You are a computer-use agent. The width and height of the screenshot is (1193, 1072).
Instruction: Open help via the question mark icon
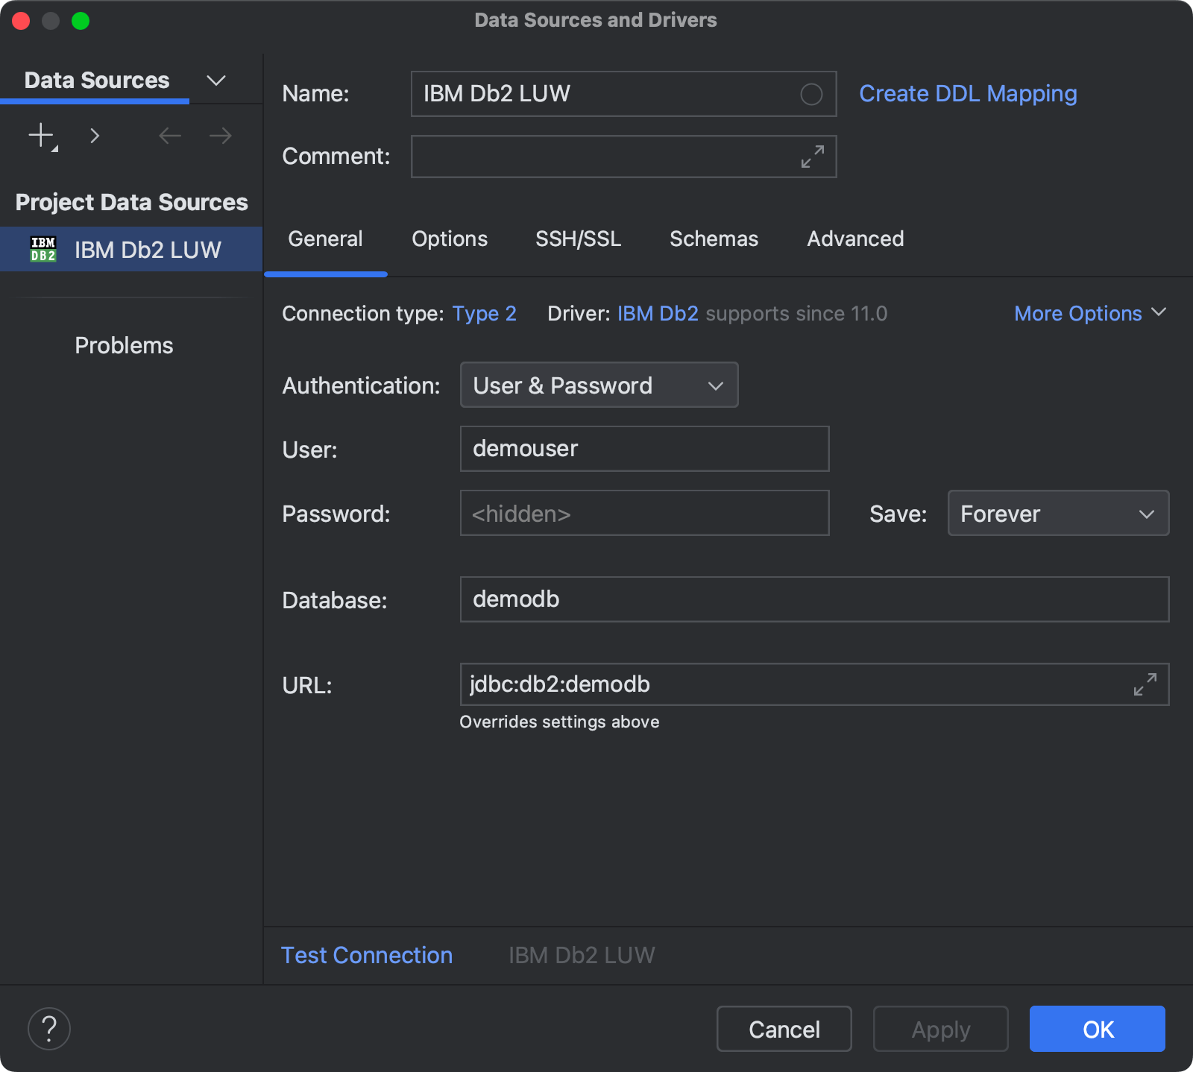pyautogui.click(x=48, y=1029)
